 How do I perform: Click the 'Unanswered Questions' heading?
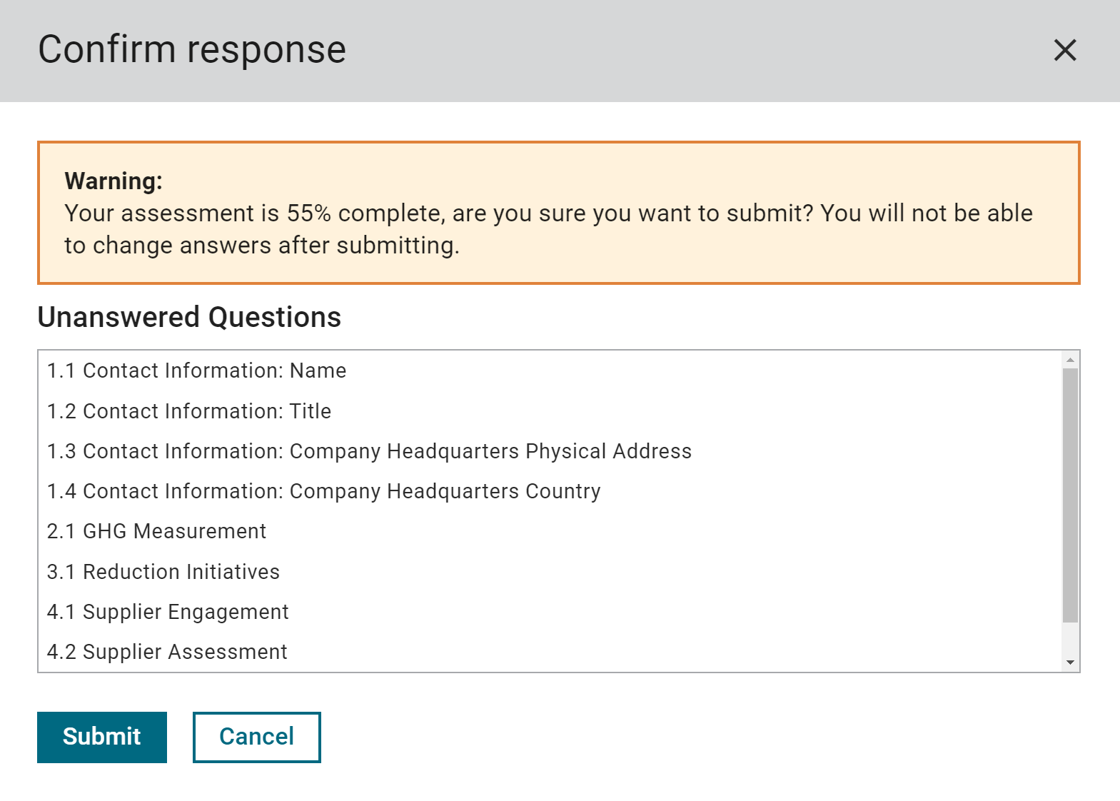tap(189, 317)
